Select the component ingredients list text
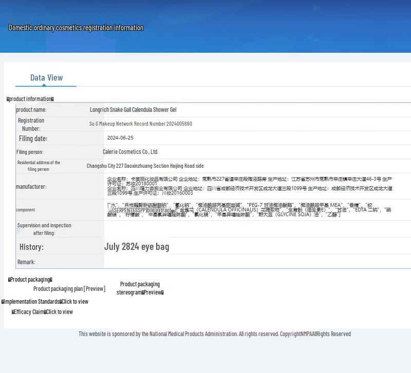Image resolution: width=411 pixels, height=373 pixels. tap(249, 209)
